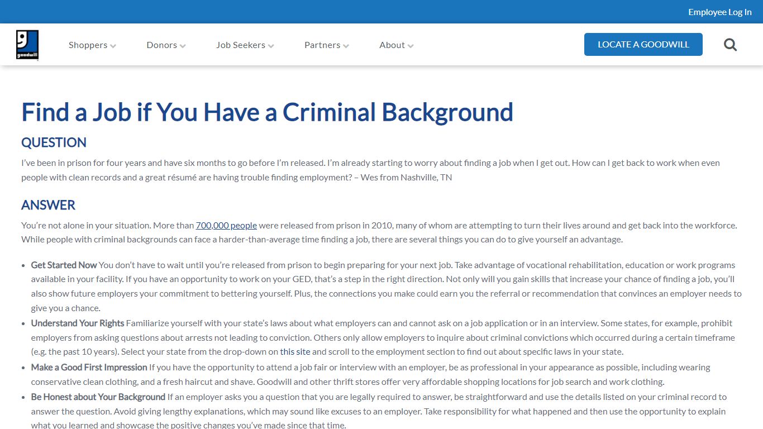Open the About menu label
Image resolution: width=763 pixels, height=429 pixels.
(392, 45)
